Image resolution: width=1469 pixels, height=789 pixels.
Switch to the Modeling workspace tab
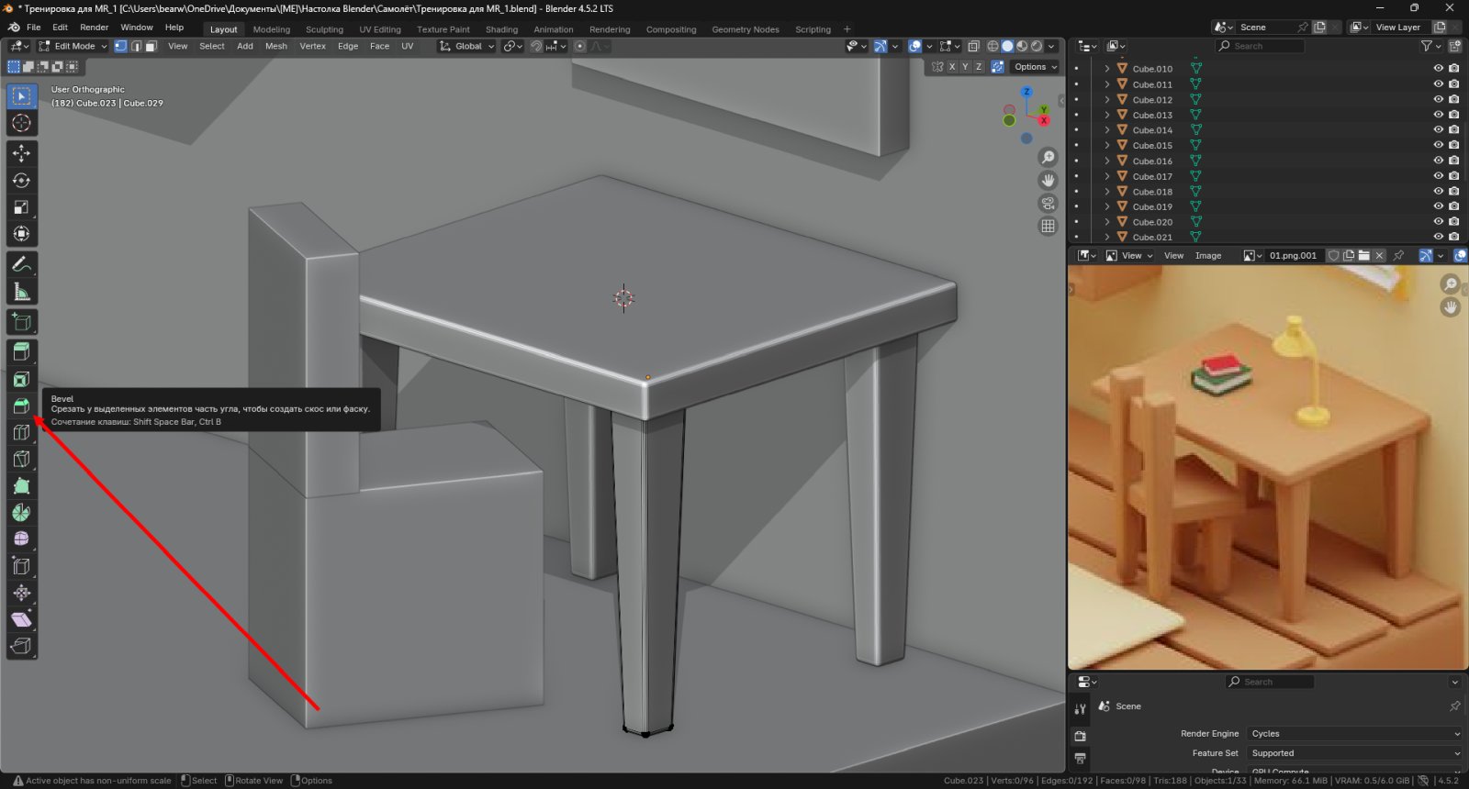point(272,29)
